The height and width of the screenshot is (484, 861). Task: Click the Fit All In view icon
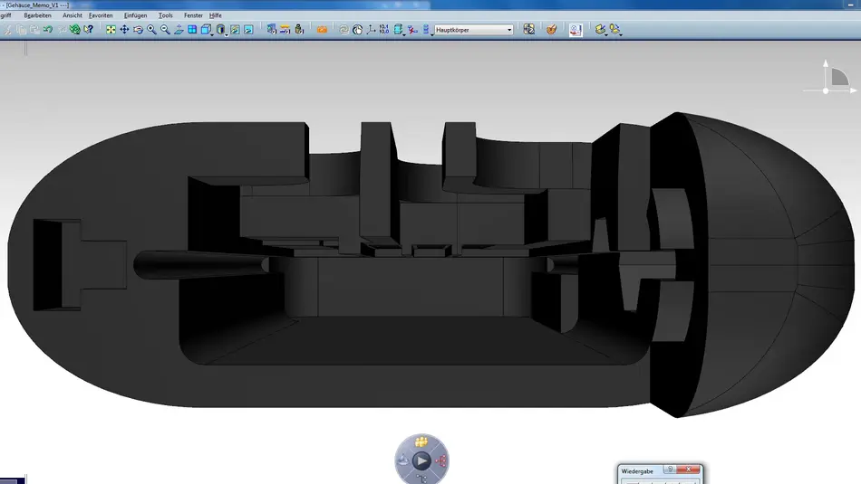point(111,30)
